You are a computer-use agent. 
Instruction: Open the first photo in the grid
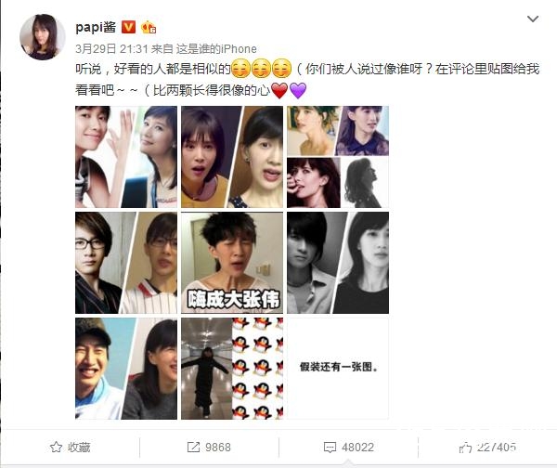[126, 157]
